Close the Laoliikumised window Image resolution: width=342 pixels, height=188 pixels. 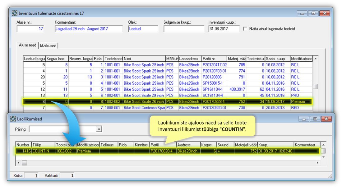pos(326,119)
